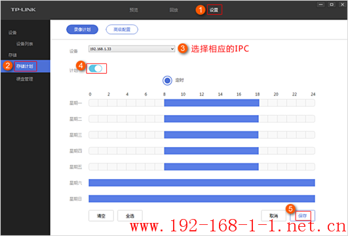The height and width of the screenshot is (236, 348).
Task: Click the 星期五 blue recording bar
Action: pos(211,167)
